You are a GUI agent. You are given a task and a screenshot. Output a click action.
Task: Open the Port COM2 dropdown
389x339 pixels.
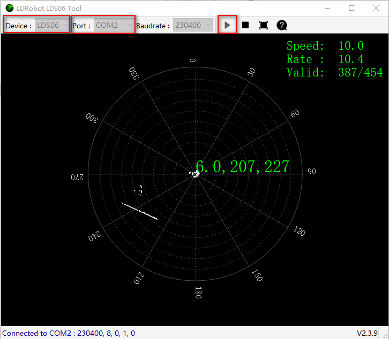pyautogui.click(x=114, y=25)
